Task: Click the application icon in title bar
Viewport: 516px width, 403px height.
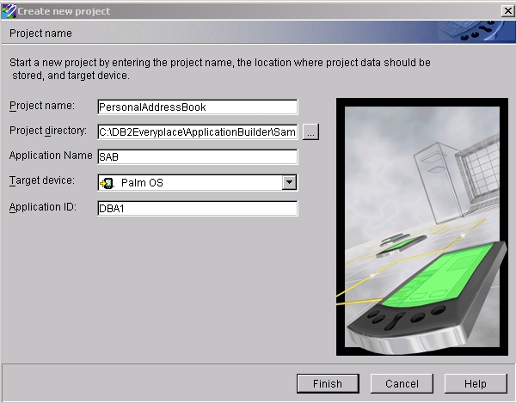Action: click(x=9, y=11)
